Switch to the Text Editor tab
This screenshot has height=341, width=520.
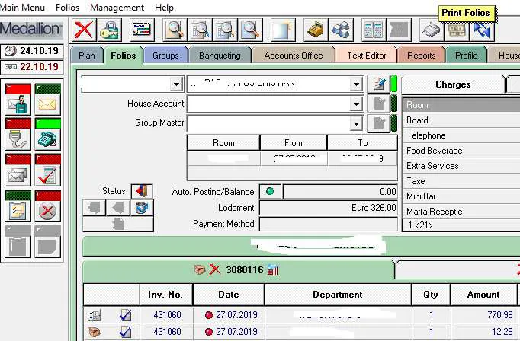367,56
